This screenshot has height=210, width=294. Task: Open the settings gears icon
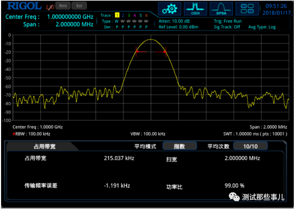[169, 9]
